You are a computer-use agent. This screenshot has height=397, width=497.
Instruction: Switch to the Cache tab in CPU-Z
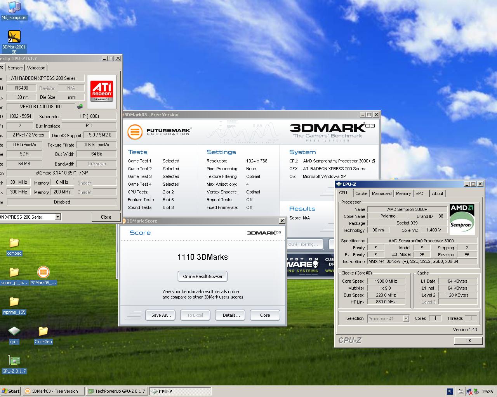pos(361,193)
